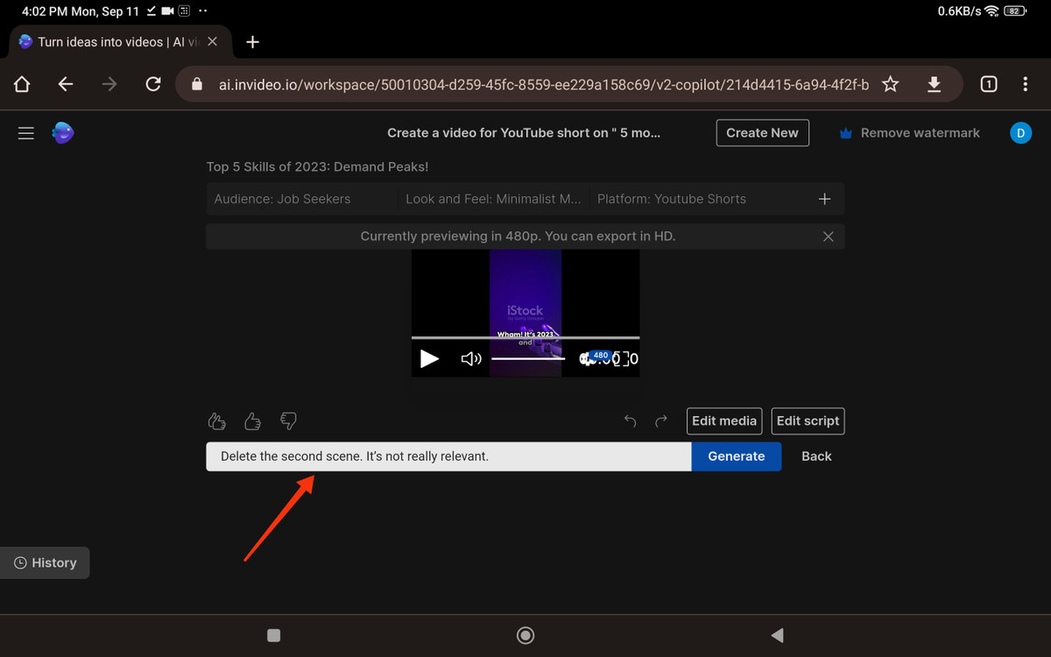
Task: Add a new setting with plus icon
Action: [824, 199]
